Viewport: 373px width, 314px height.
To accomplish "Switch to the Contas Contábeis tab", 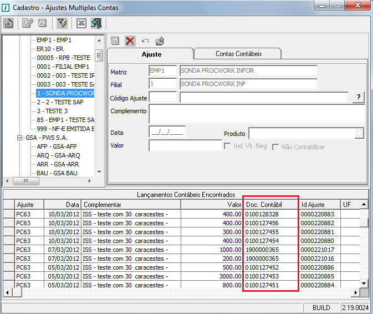I will [x=238, y=54].
